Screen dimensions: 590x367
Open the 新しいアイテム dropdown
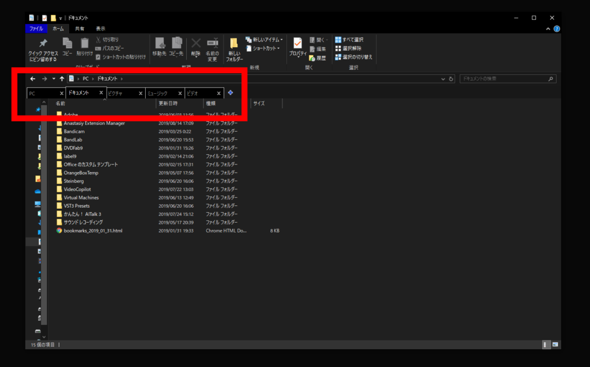pyautogui.click(x=264, y=40)
